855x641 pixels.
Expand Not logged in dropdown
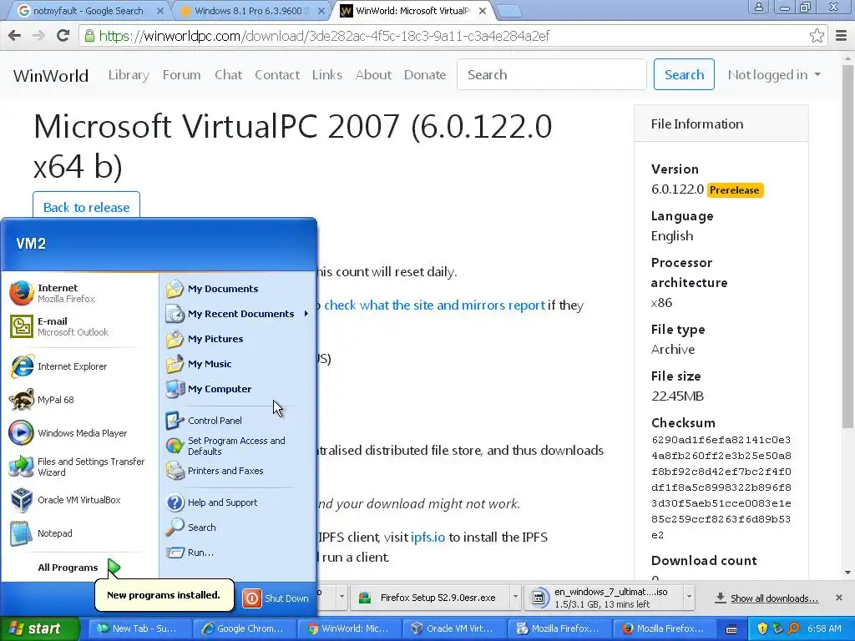click(x=774, y=74)
